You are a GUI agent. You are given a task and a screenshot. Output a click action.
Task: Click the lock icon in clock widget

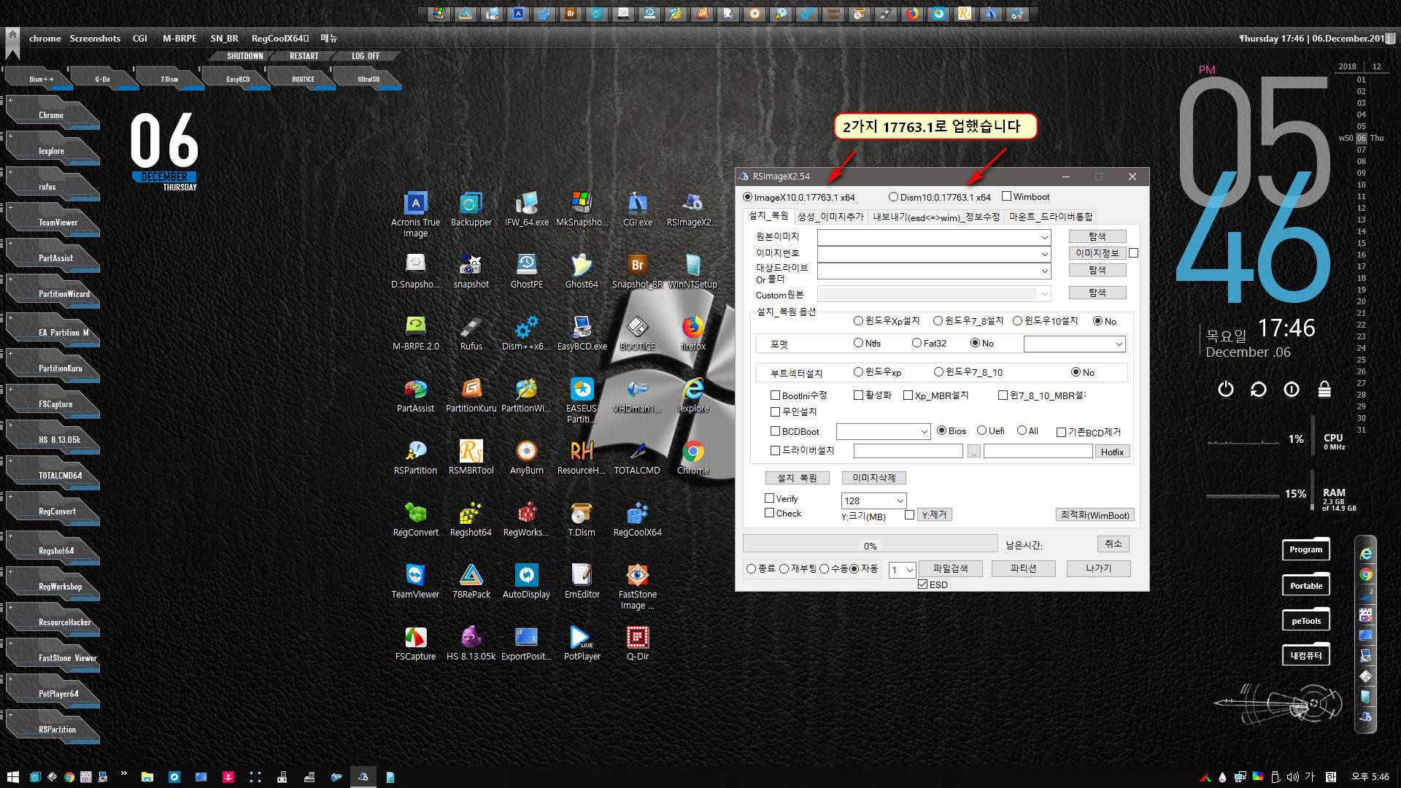1324,389
